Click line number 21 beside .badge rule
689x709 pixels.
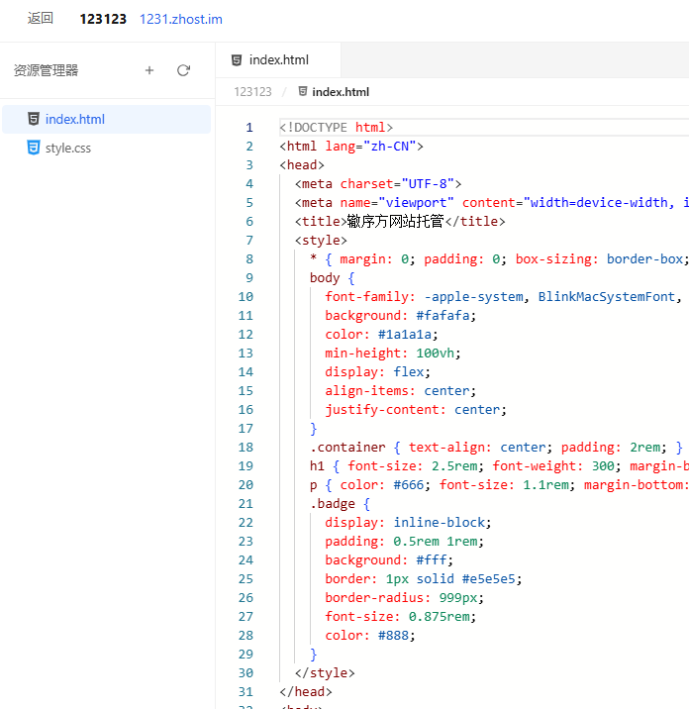(x=246, y=504)
